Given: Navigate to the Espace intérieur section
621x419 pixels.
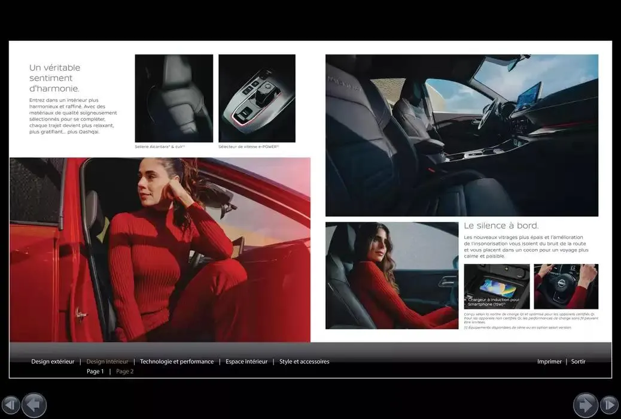Looking at the screenshot, I should (x=246, y=361).
